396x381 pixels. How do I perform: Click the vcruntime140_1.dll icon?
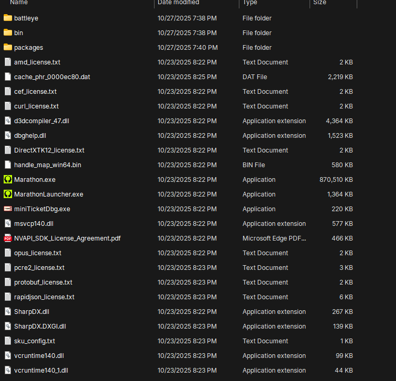(x=8, y=370)
